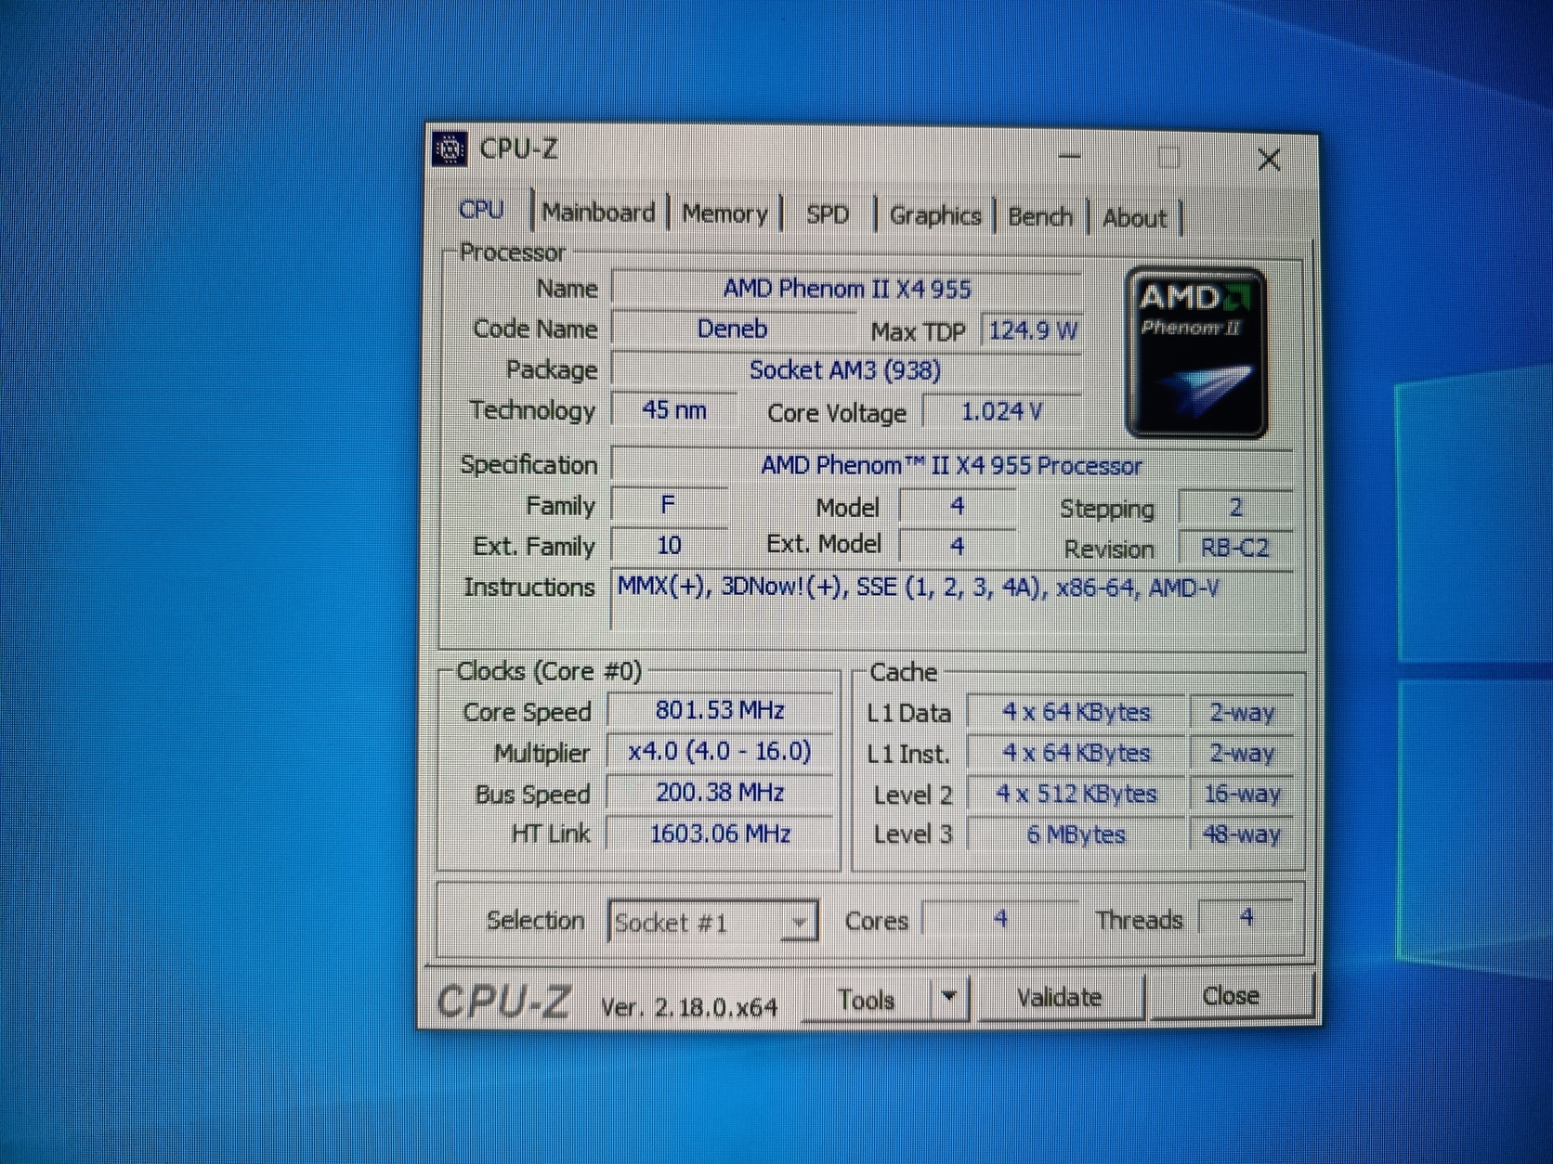Click the CPU-Z app icon in title bar

[x=450, y=149]
